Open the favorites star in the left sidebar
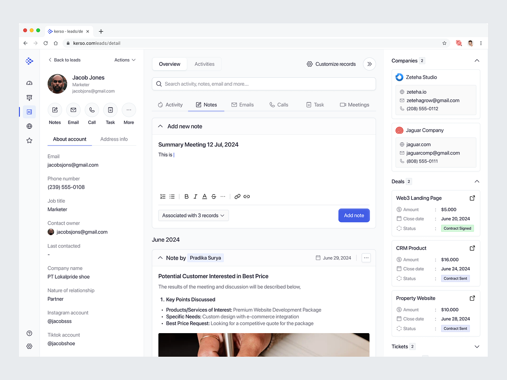507x380 pixels. coord(29,140)
